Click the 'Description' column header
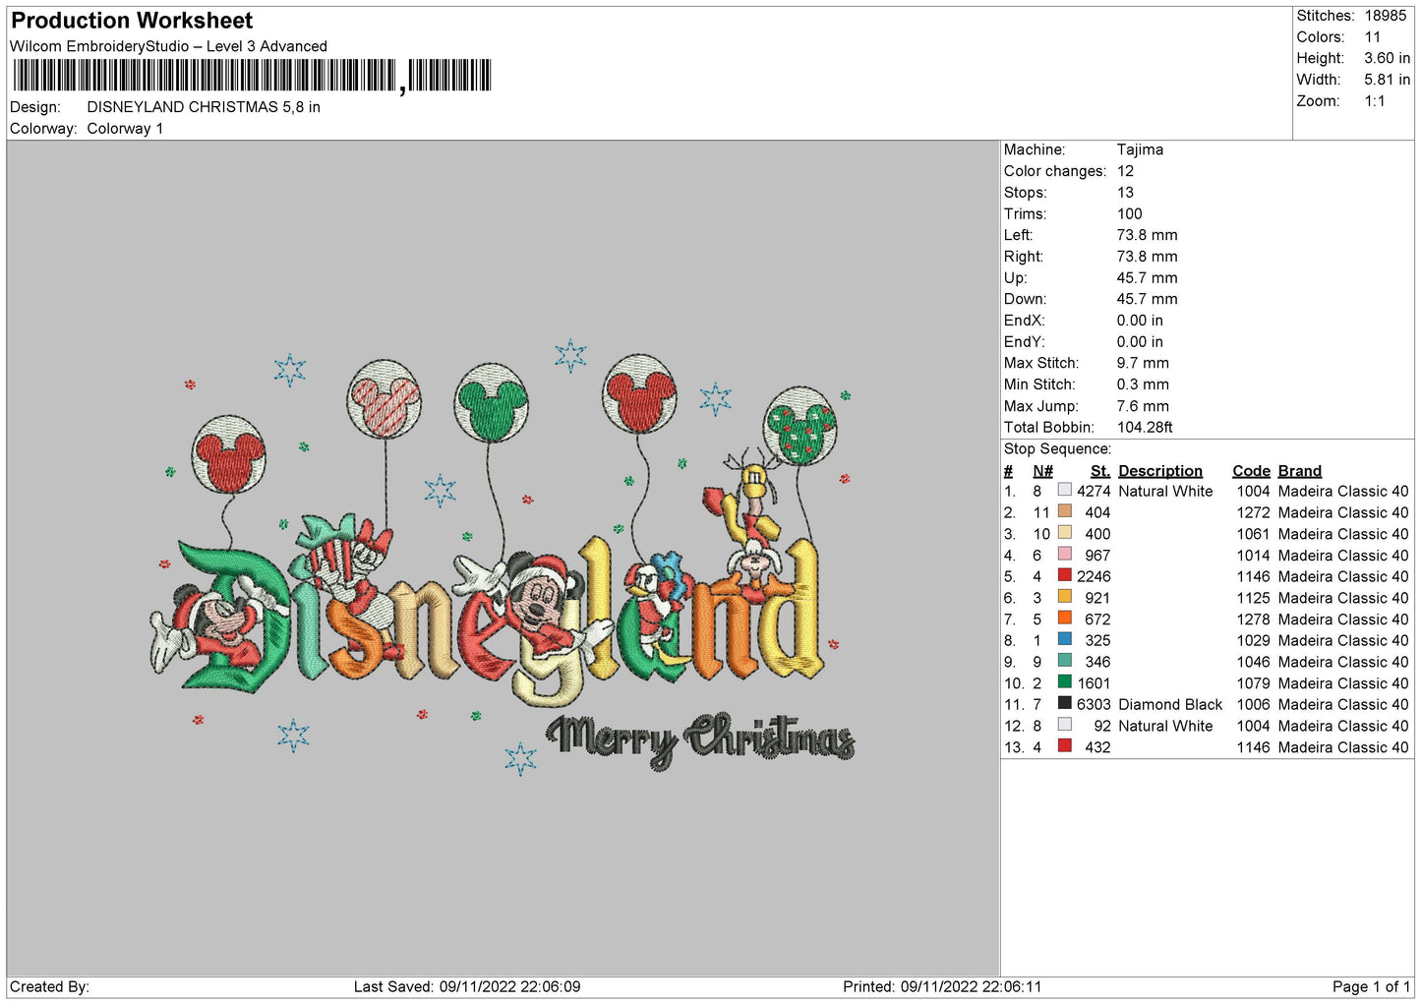This screenshot has height=1004, width=1421. (1160, 471)
